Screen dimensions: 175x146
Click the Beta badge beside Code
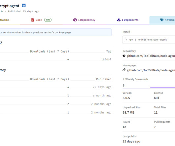48,20
